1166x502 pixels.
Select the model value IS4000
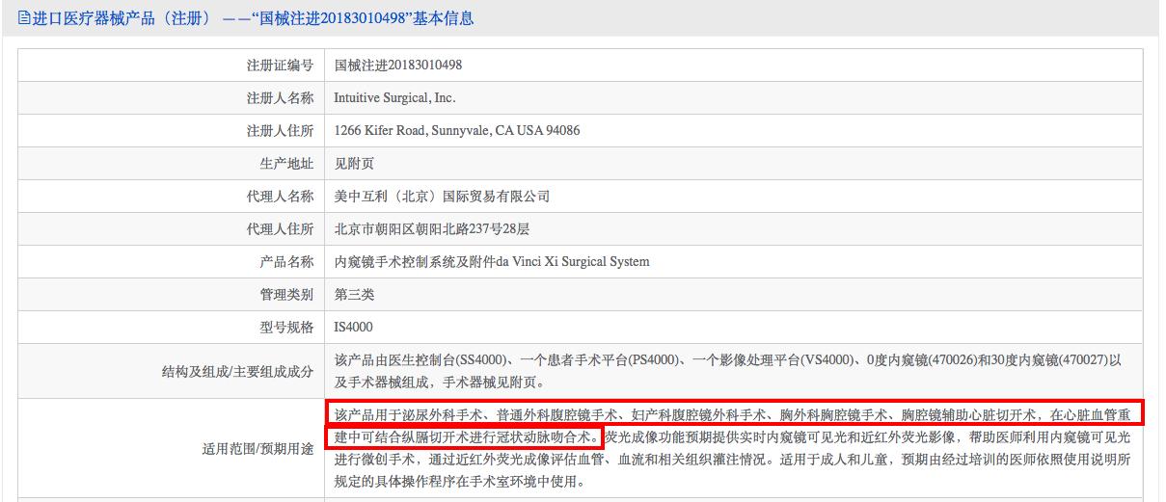(353, 328)
